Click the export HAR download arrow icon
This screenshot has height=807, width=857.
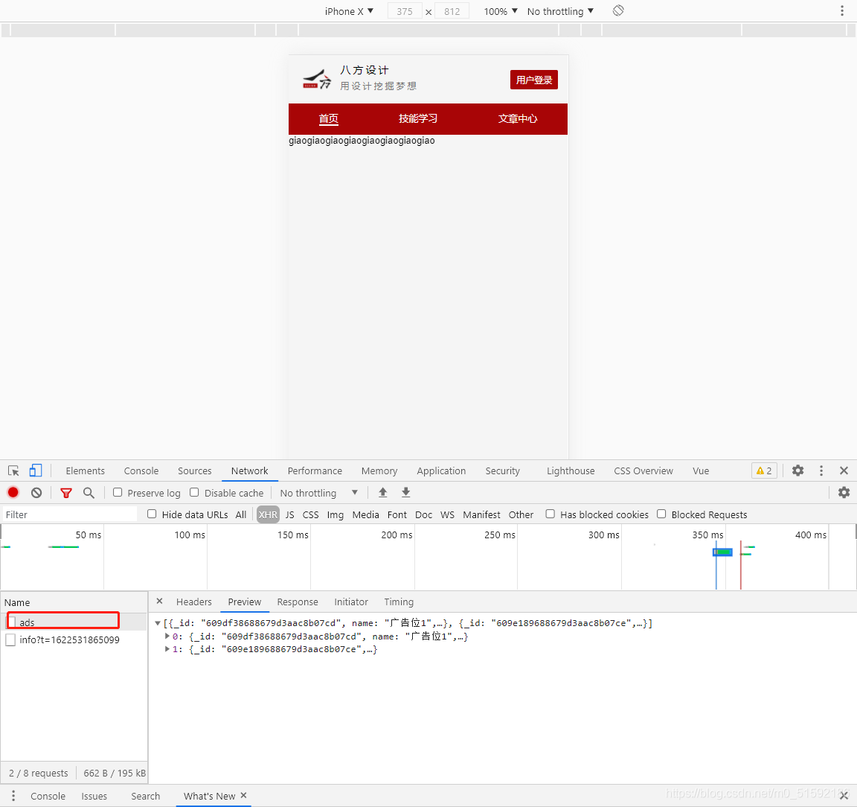405,492
